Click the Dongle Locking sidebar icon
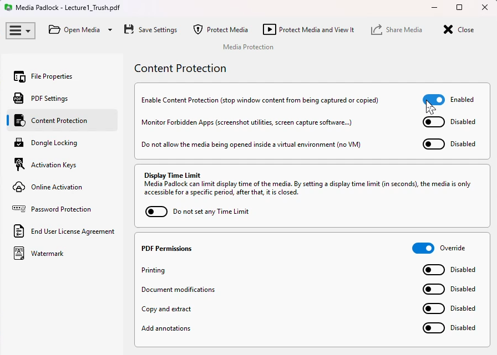Image resolution: width=497 pixels, height=355 pixels. tap(19, 143)
